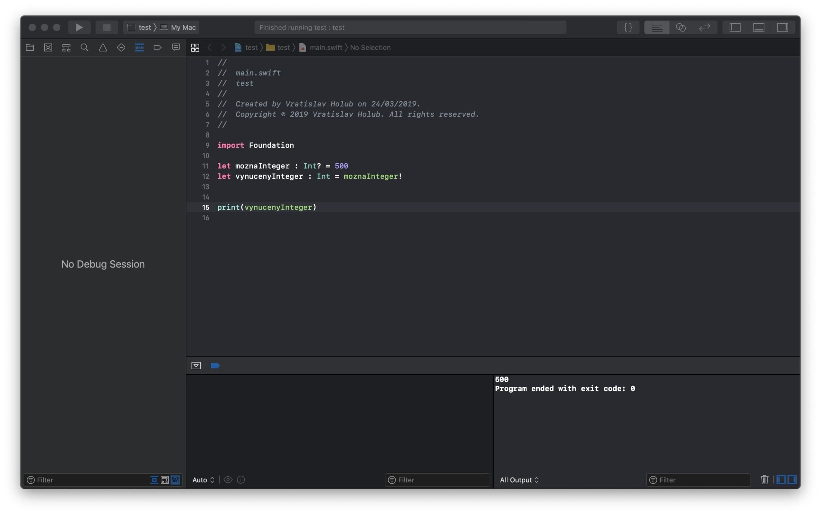This screenshot has height=514, width=821.
Task: Switch to the Assistant editor icon
Action: [x=681, y=27]
